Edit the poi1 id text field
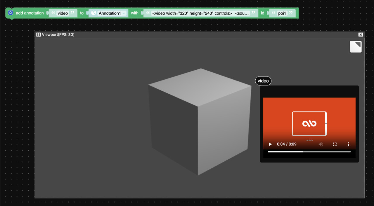Viewport: 374px width, 206px height. click(x=282, y=13)
